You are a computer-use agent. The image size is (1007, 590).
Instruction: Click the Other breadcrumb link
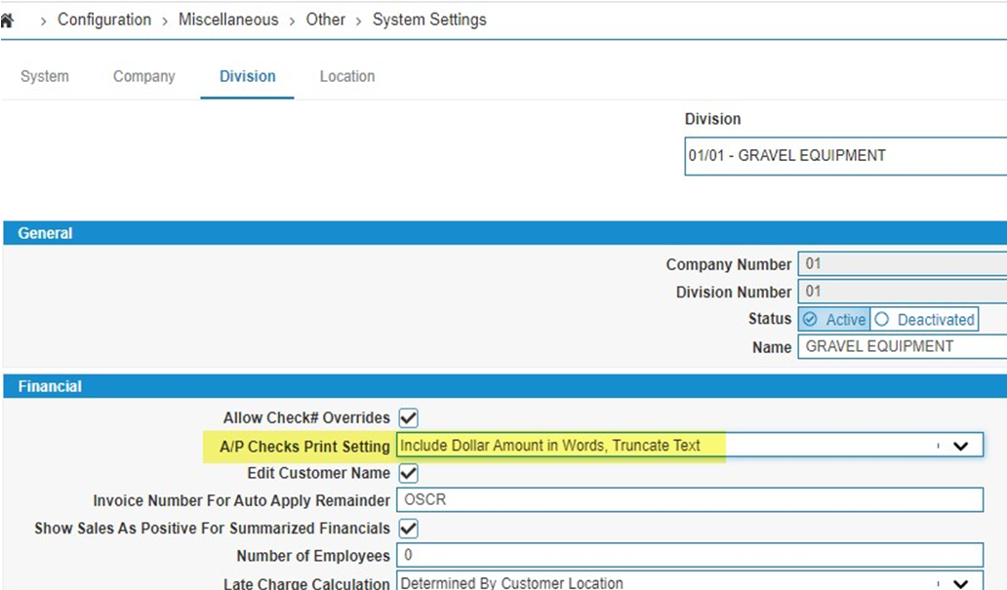click(325, 19)
